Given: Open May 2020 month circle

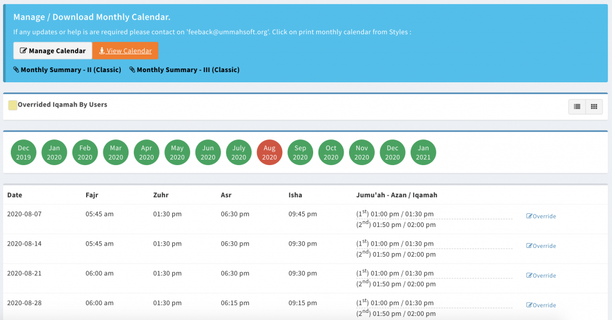Looking at the screenshot, I should click(x=177, y=153).
